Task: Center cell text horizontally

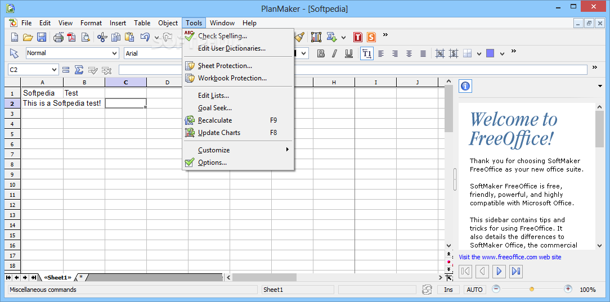Action: [409, 53]
